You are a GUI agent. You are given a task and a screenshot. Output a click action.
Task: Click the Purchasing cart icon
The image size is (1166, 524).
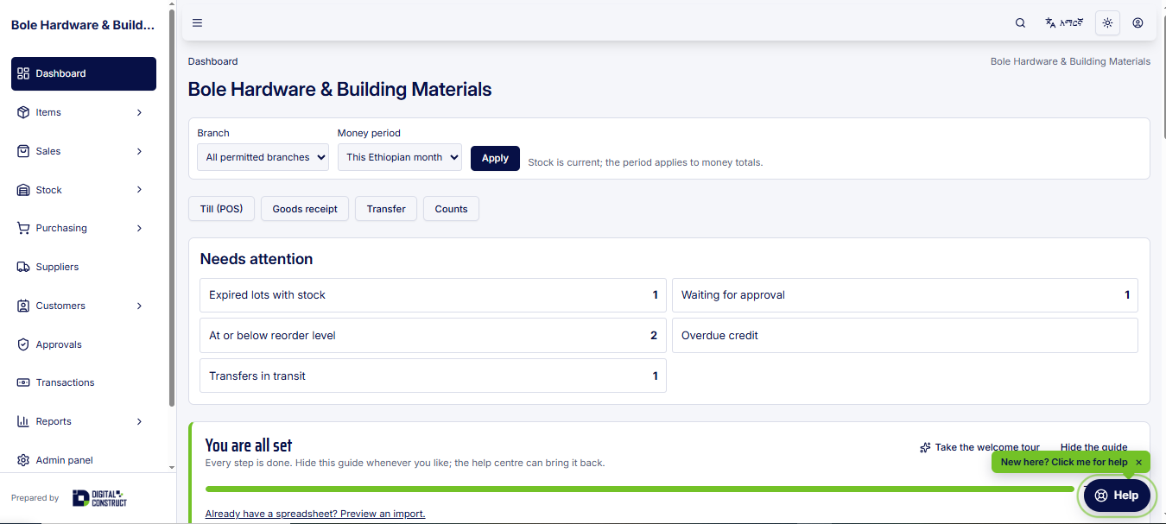pyautogui.click(x=23, y=228)
